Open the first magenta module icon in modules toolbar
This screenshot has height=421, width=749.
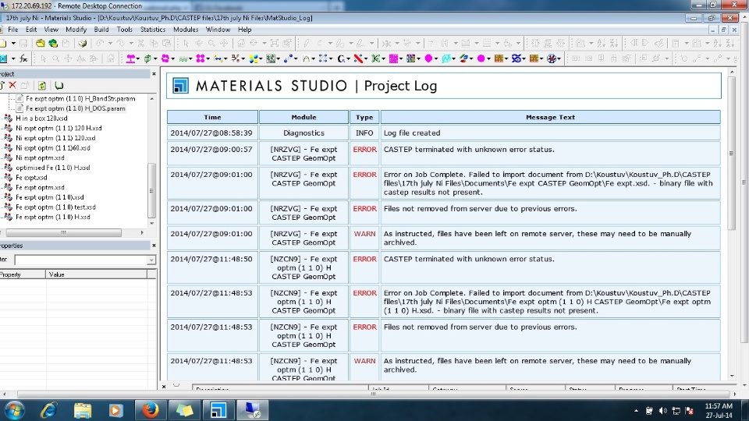coord(130,58)
